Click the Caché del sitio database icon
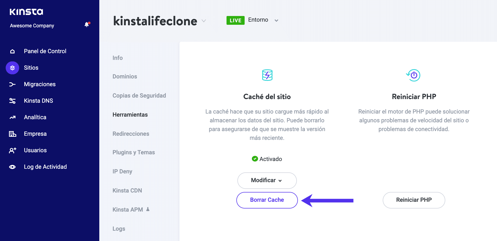Screen dimensions: 497x241 267,75
